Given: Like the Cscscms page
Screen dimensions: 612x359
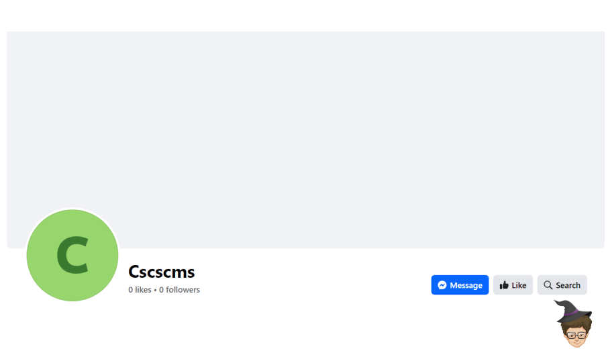Looking at the screenshot, I should 513,285.
